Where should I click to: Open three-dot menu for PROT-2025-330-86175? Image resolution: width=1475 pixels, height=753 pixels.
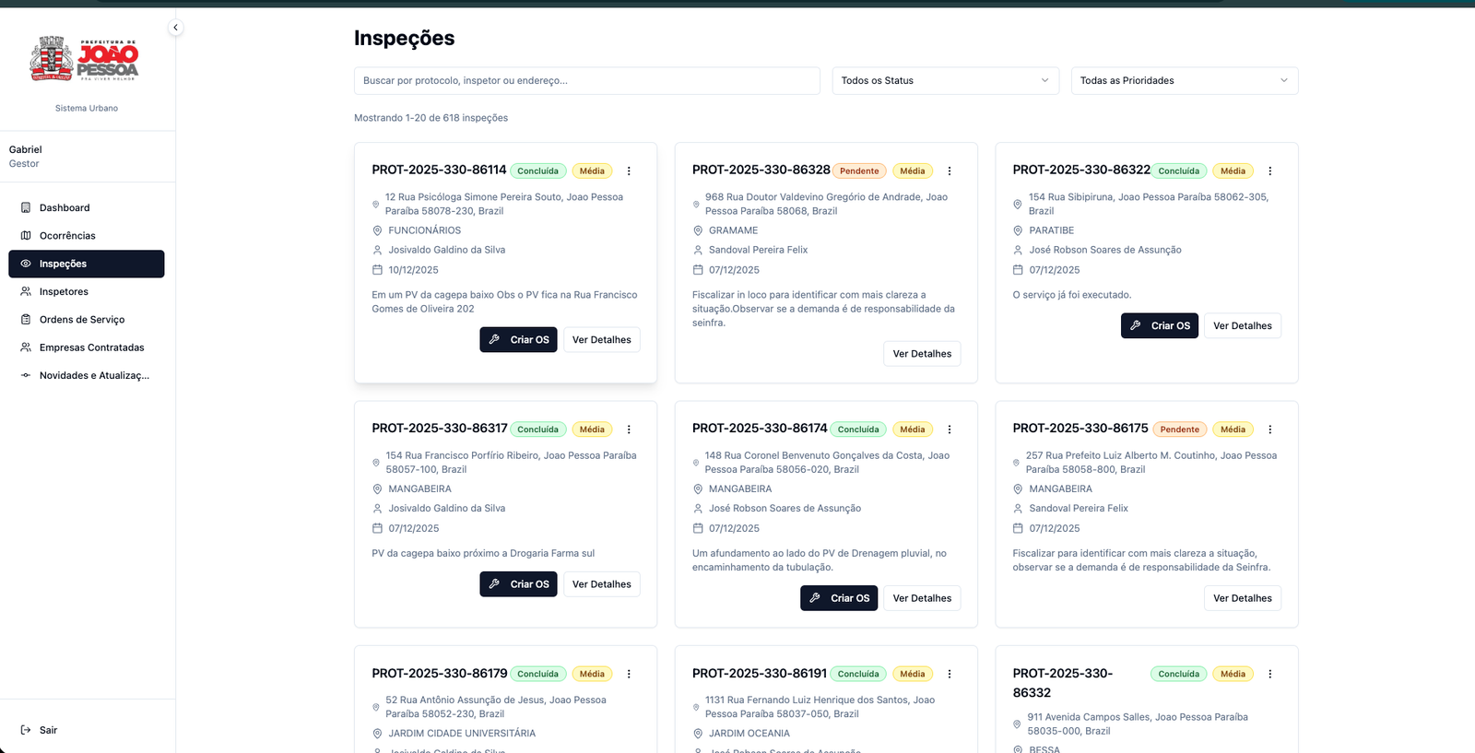point(1269,429)
